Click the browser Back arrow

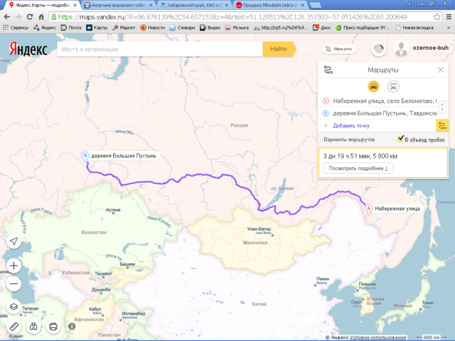tap(7, 17)
